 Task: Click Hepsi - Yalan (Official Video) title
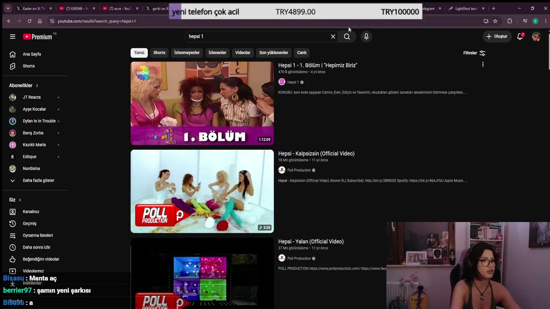(x=311, y=242)
